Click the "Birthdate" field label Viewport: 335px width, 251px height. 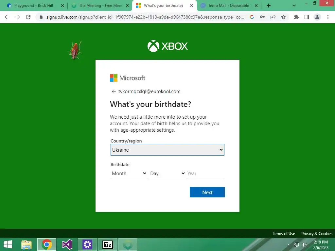pyautogui.click(x=120, y=165)
